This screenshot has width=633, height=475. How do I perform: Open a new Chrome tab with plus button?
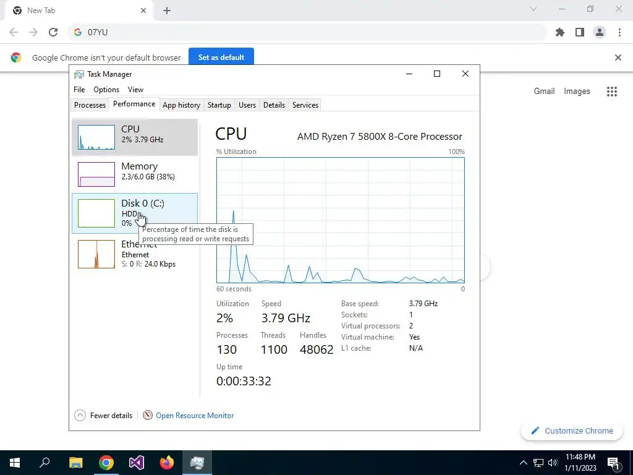(x=167, y=11)
